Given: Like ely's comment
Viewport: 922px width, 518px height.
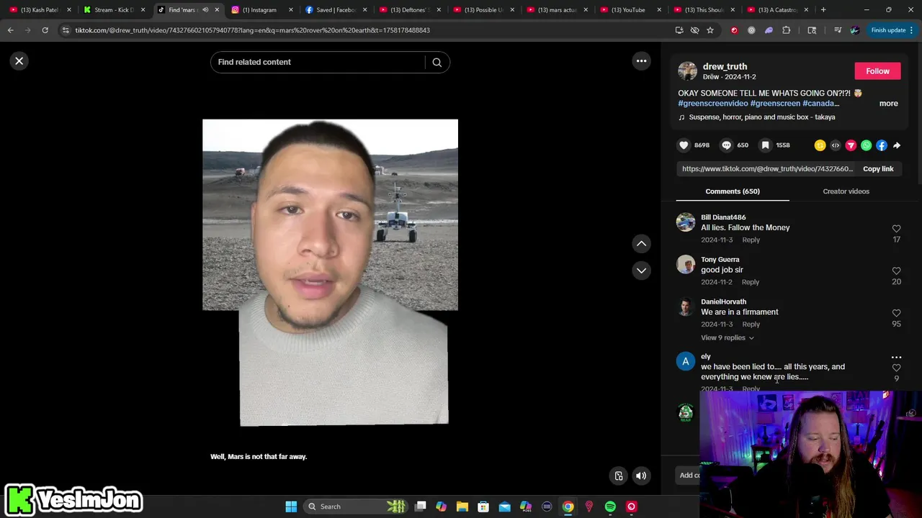Looking at the screenshot, I should point(896,368).
